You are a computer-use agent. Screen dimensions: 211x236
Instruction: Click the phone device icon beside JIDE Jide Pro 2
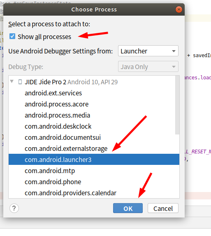tap(20, 82)
